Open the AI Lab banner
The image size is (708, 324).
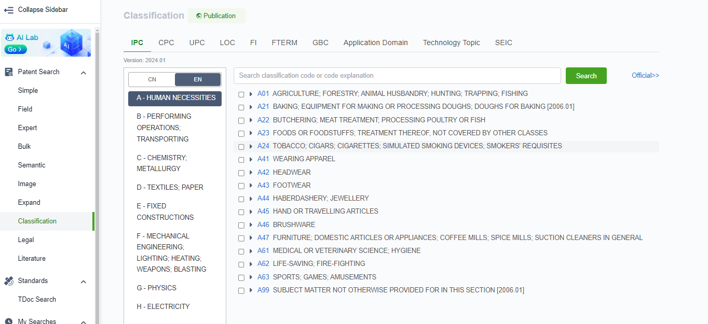(46, 43)
